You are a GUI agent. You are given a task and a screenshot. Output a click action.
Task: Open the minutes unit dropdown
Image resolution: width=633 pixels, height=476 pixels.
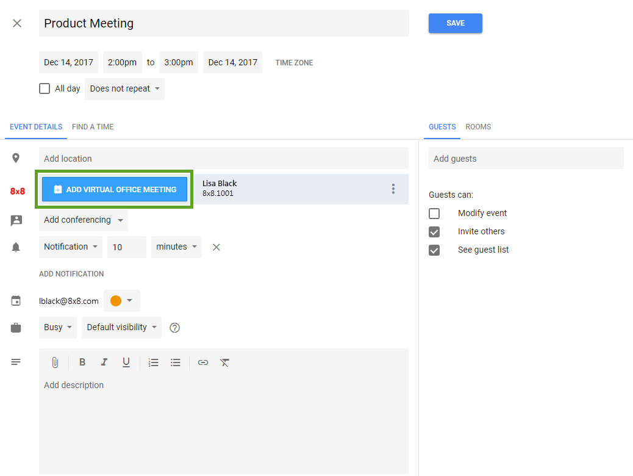(x=176, y=247)
